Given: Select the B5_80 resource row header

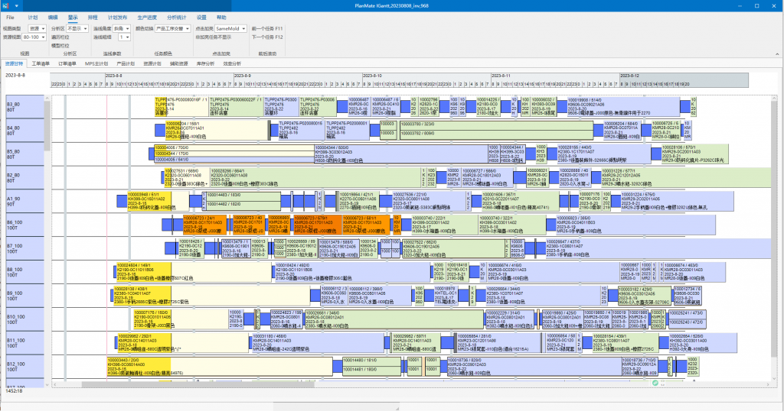Looking at the screenshot, I should (25, 154).
